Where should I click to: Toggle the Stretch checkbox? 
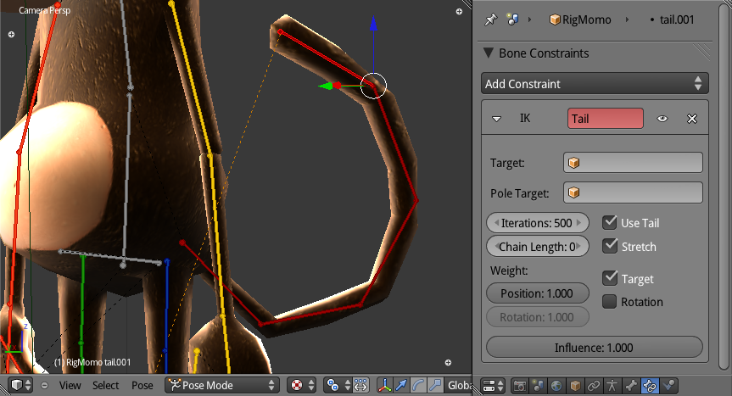coord(610,246)
